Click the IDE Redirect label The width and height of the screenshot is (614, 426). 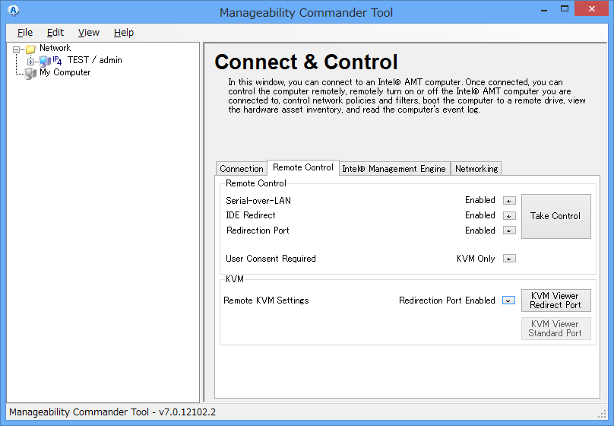pos(251,215)
